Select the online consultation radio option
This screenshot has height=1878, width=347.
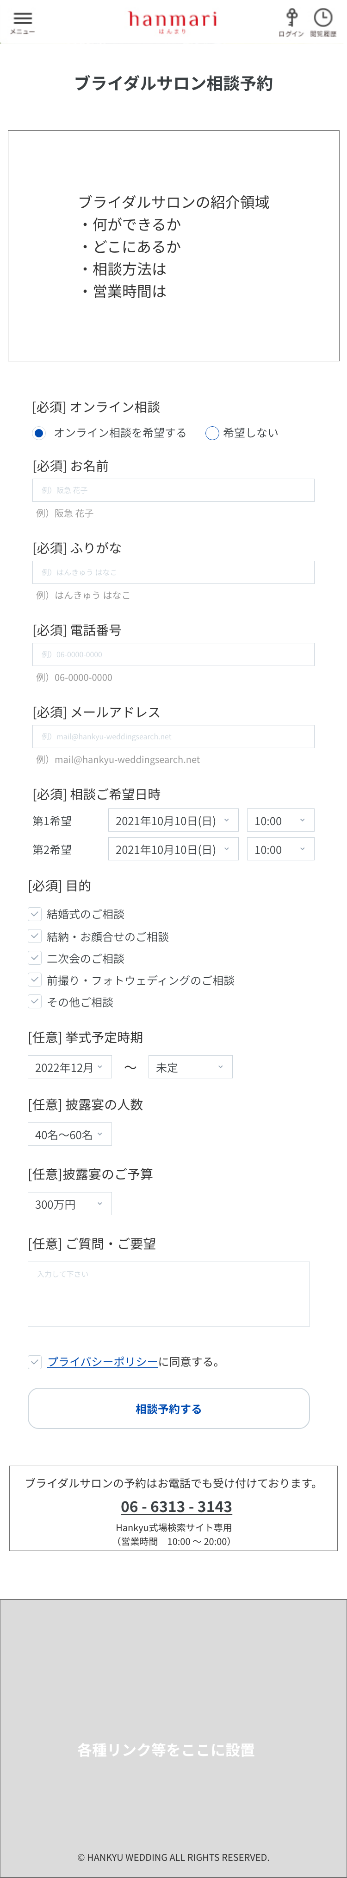click(39, 433)
